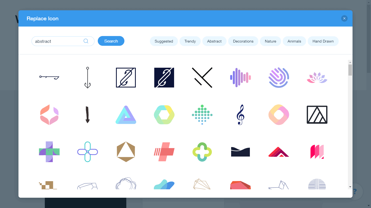Pick the red striped plus icon
The width and height of the screenshot is (371, 208).
click(x=164, y=152)
